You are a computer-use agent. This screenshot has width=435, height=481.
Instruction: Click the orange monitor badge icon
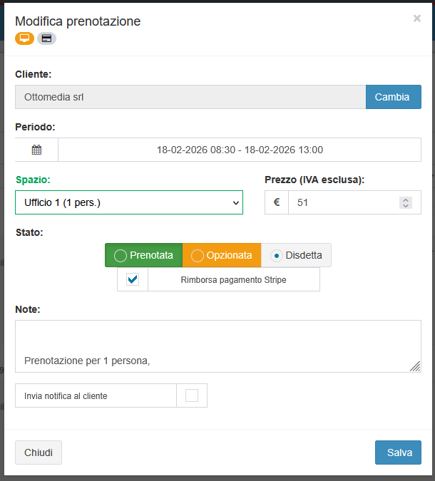pos(24,38)
